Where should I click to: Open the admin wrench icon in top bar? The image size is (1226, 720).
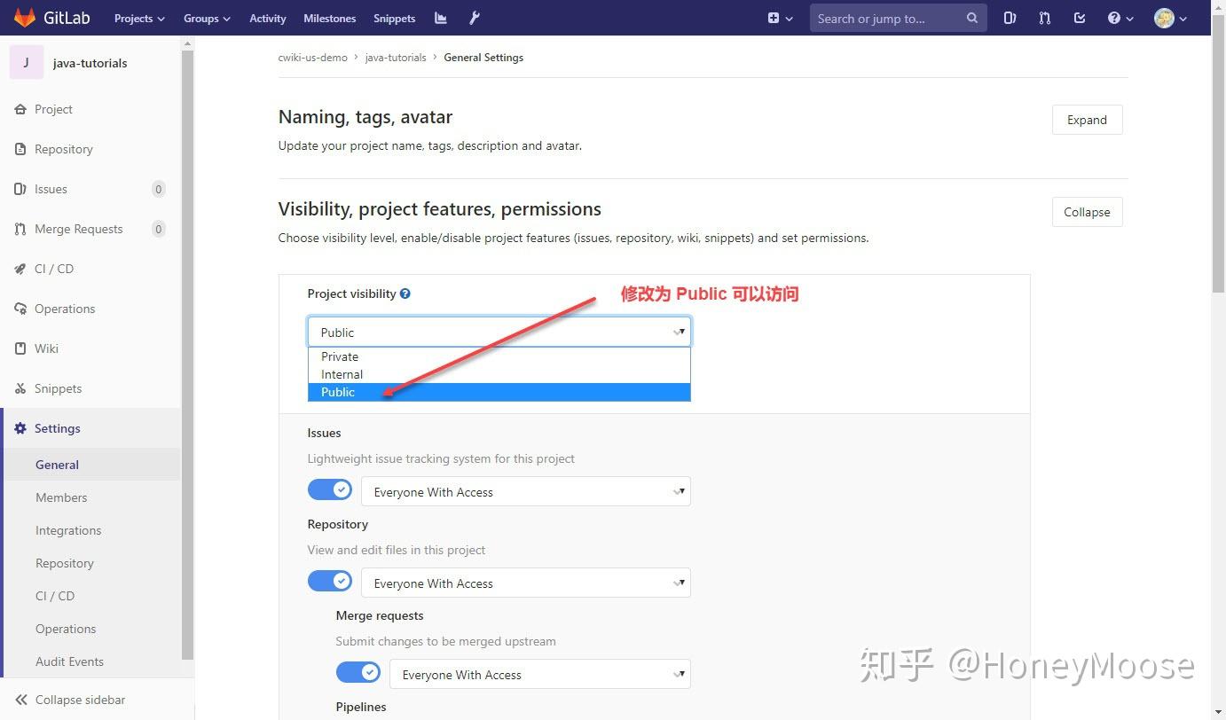tap(473, 18)
